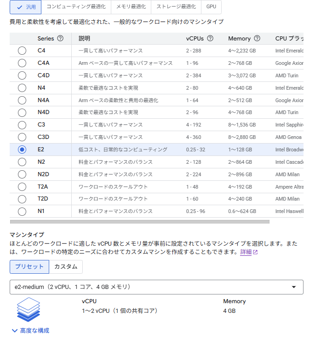The height and width of the screenshot is (340, 315).
Task: Select the C4 series radio button
Action: [x=22, y=51]
